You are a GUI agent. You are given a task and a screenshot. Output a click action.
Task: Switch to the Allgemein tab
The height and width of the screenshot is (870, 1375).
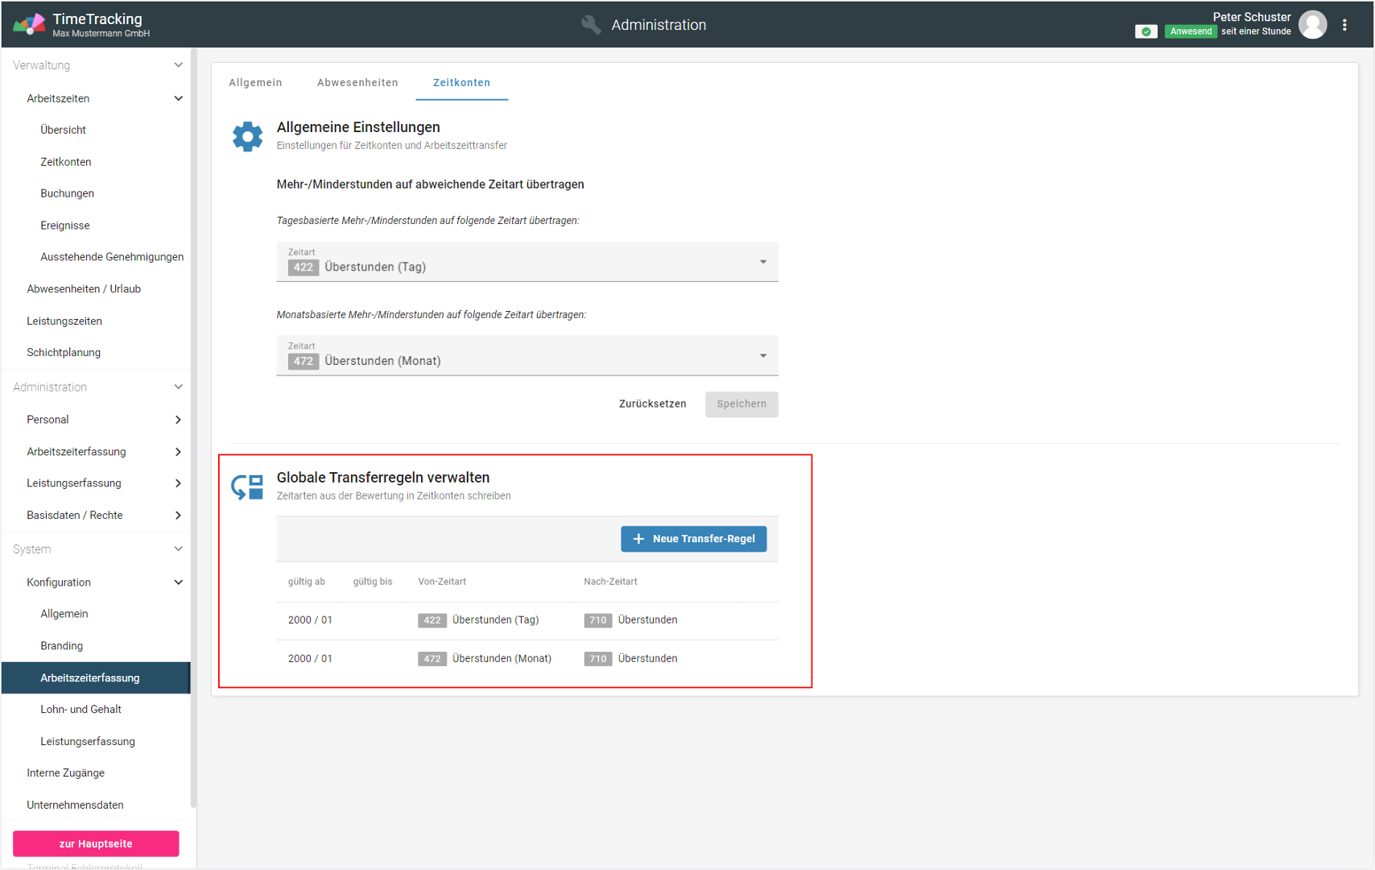tap(255, 82)
